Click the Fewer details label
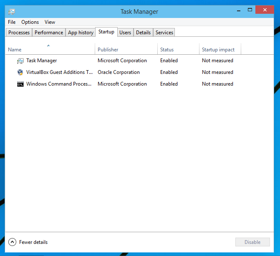The height and width of the screenshot is (256, 280). pos(33,242)
